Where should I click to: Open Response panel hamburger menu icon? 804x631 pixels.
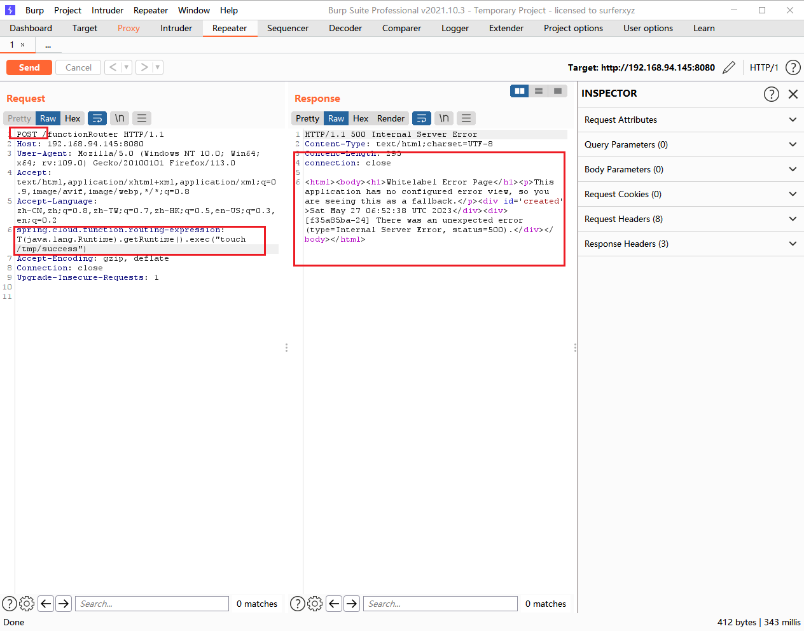pos(466,118)
